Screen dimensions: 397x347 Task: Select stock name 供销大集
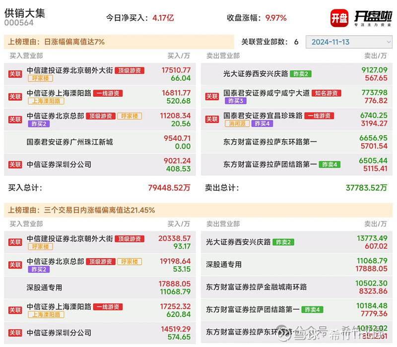tap(24, 13)
